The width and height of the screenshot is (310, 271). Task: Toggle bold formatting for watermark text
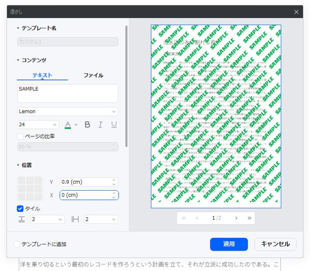pyautogui.click(x=87, y=125)
